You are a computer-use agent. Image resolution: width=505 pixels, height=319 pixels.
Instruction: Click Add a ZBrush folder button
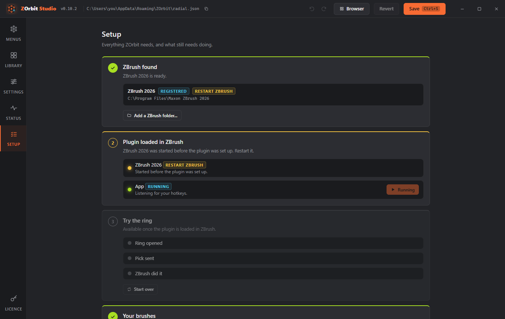[x=152, y=115]
